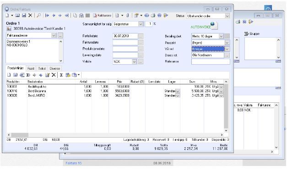Viewport: 287px width, 177px height.
Task: Open the Vår ref. dropdown
Action: click(227, 49)
